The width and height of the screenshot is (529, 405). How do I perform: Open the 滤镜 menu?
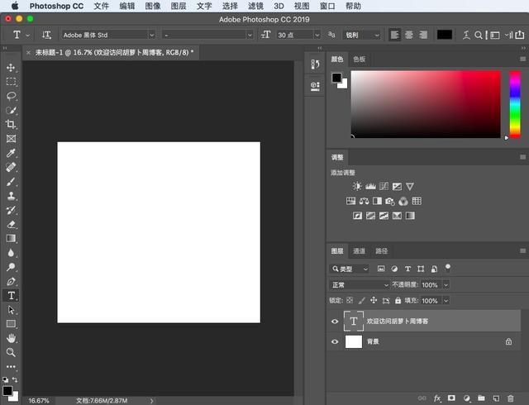[255, 6]
